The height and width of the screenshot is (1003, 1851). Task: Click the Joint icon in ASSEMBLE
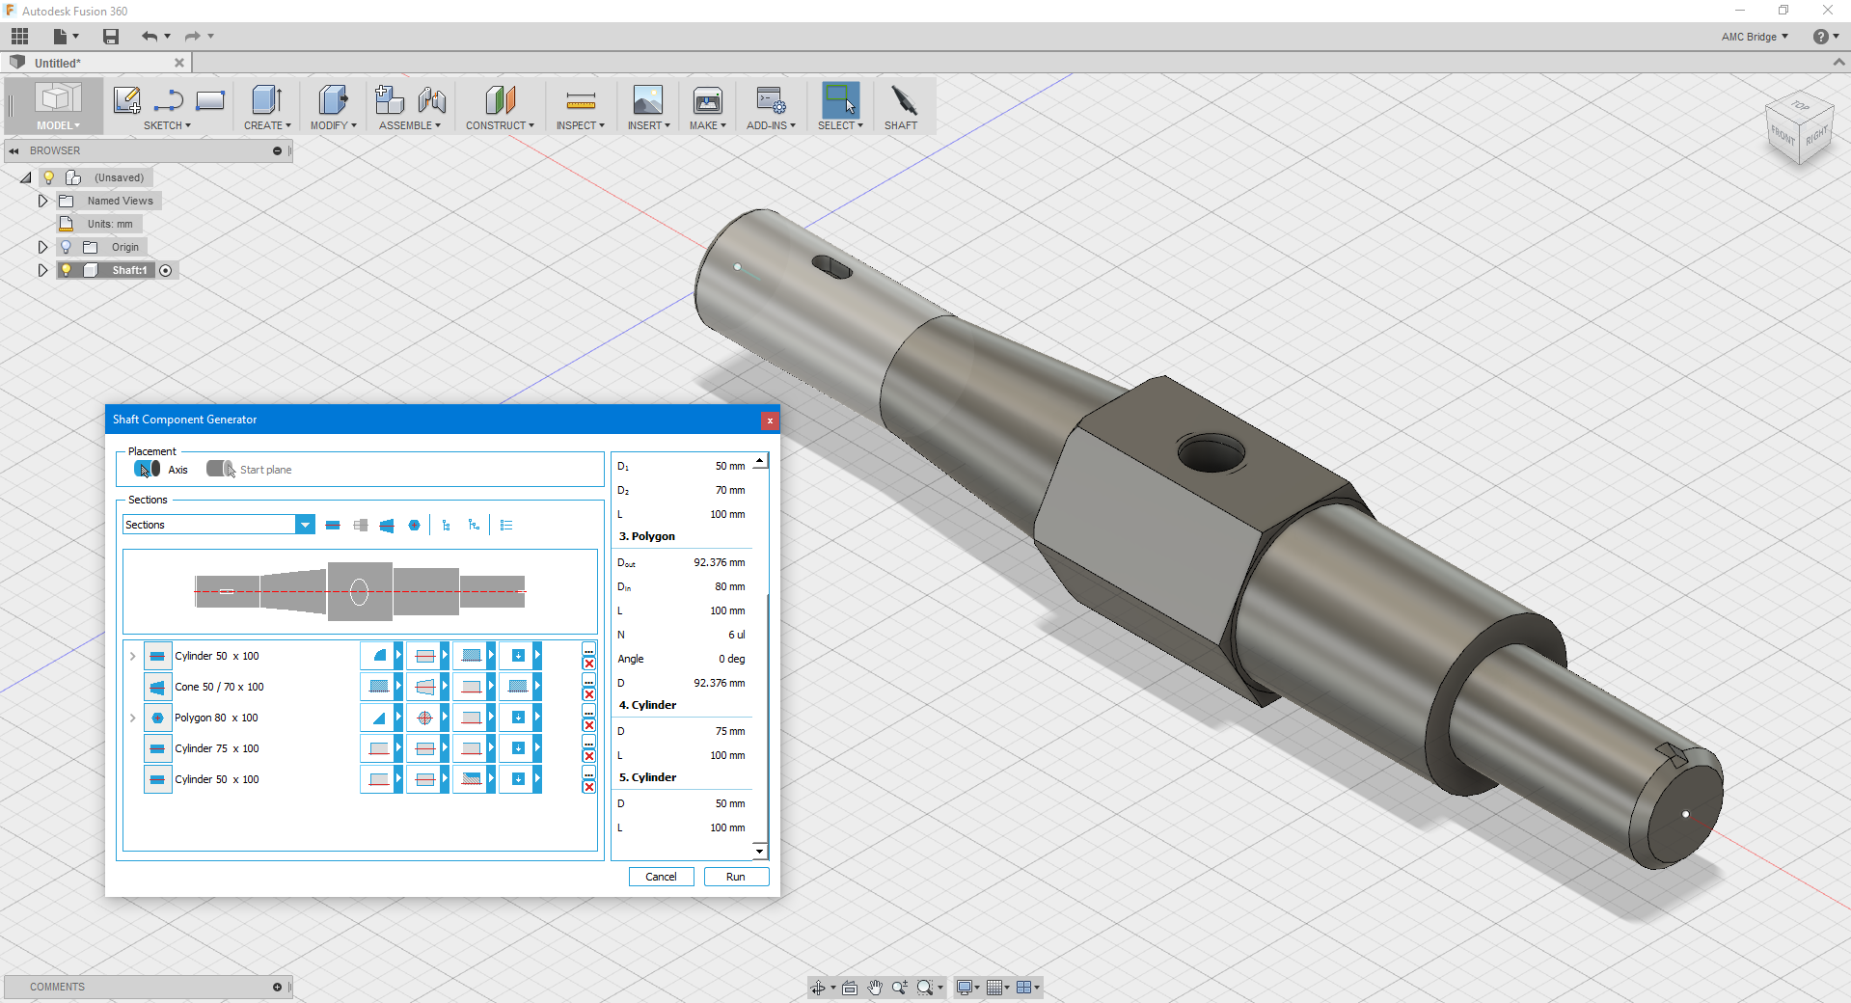point(431,99)
